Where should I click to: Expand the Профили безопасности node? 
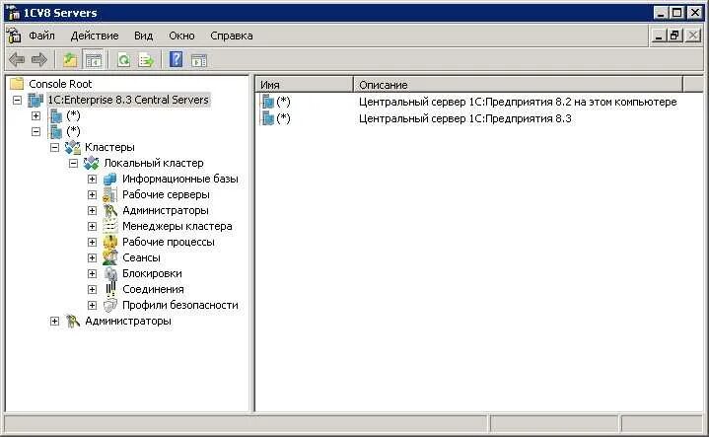point(93,306)
